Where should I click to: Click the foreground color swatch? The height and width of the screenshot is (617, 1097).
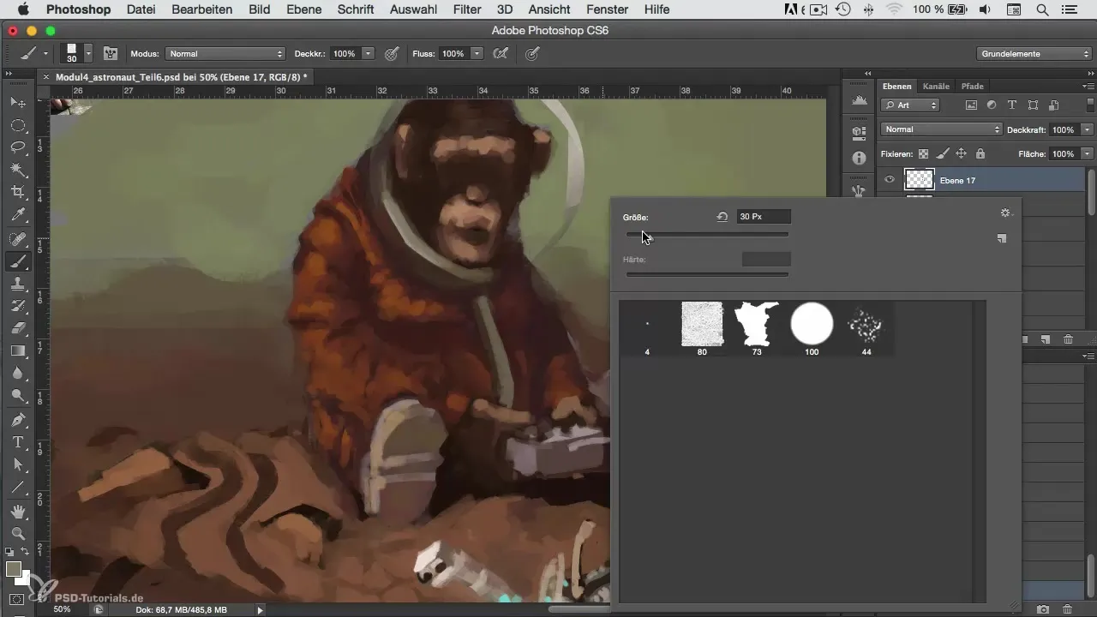[x=13, y=569]
